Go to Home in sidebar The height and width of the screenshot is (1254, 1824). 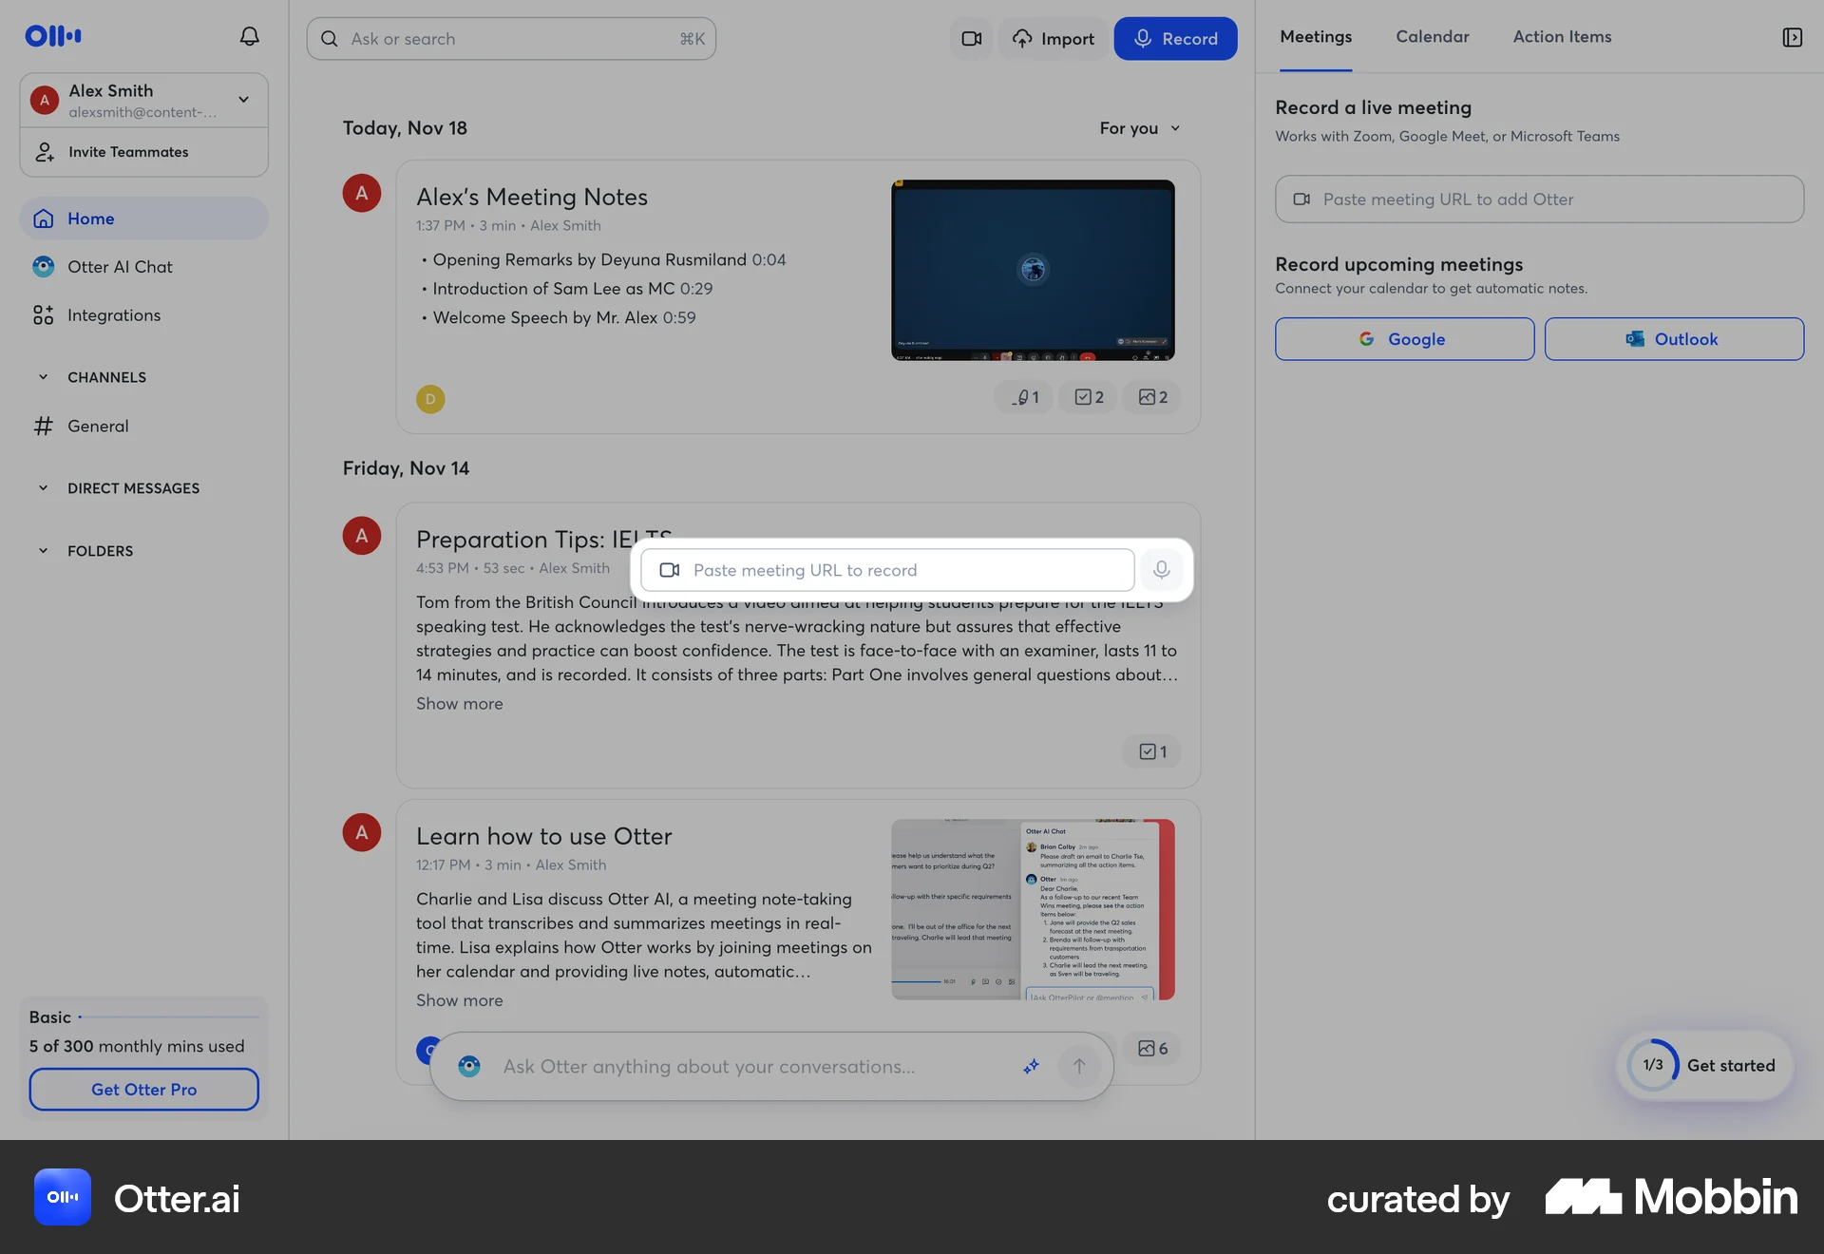tap(143, 218)
